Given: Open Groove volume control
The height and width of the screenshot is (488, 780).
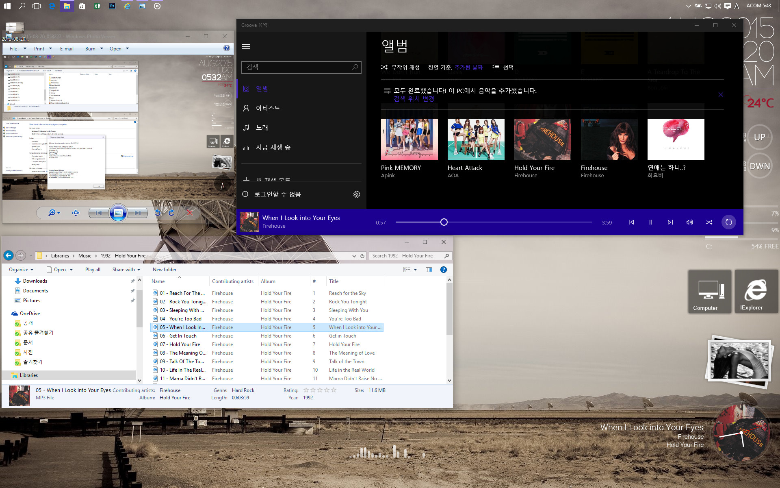Looking at the screenshot, I should 690,222.
